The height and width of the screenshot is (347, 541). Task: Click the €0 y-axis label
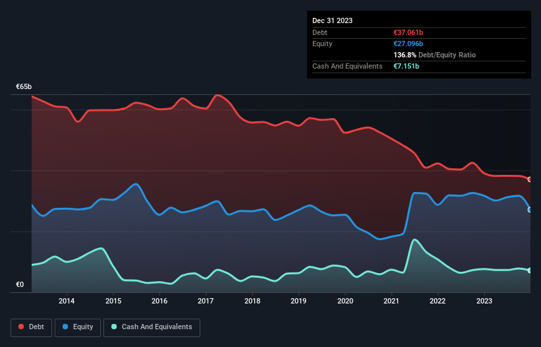coord(20,285)
